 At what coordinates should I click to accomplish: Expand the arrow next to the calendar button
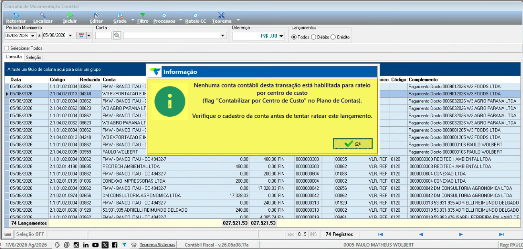pyautogui.click(x=88, y=35)
